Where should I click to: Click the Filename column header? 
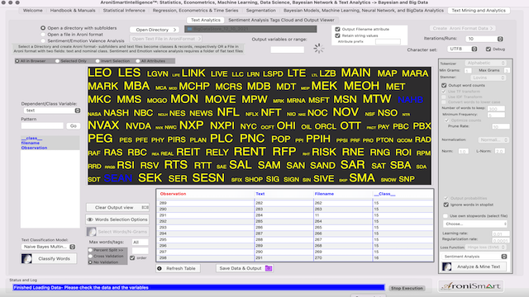pyautogui.click(x=324, y=194)
